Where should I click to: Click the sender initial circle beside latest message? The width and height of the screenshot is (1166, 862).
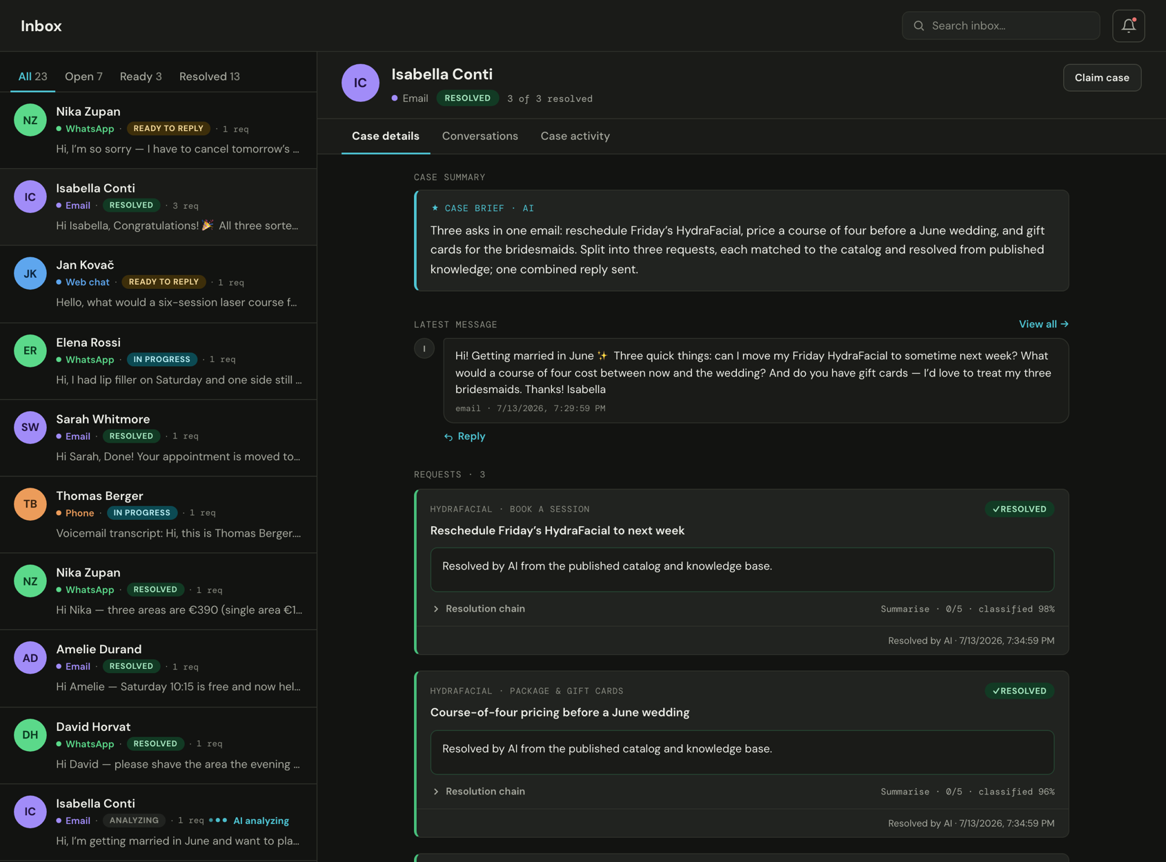click(424, 348)
